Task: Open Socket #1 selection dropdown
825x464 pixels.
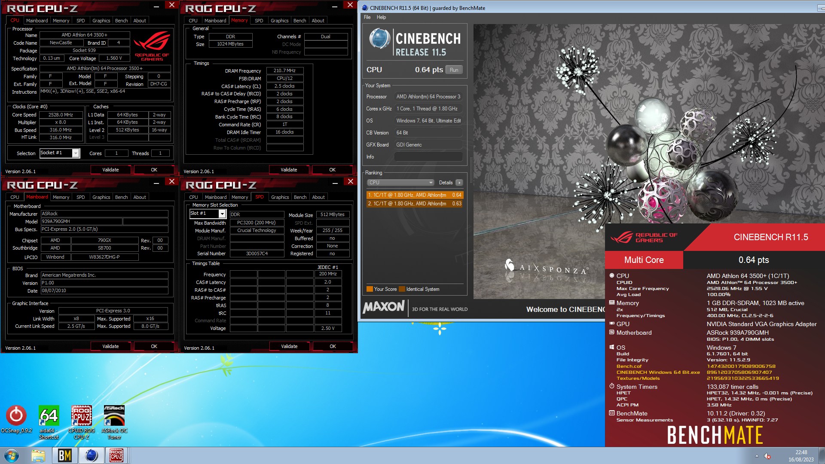Action: coord(60,153)
